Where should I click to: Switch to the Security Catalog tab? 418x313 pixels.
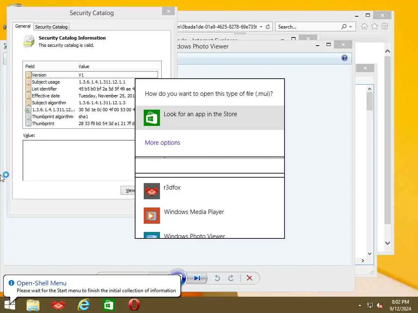click(x=51, y=27)
